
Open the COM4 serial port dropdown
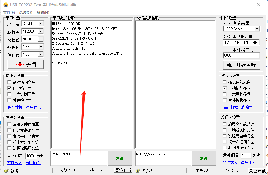[x=41, y=24]
